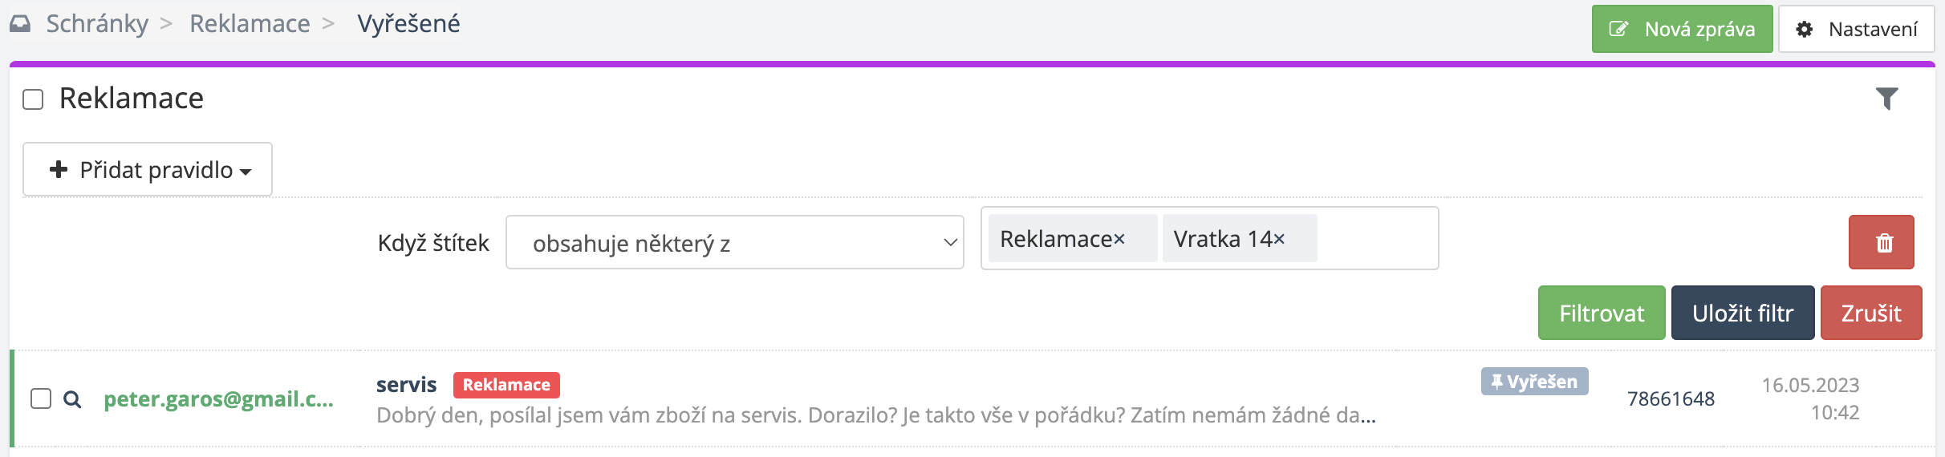1945x457 pixels.
Task: Click the inbox icon beside Schránky
Action: (x=20, y=24)
